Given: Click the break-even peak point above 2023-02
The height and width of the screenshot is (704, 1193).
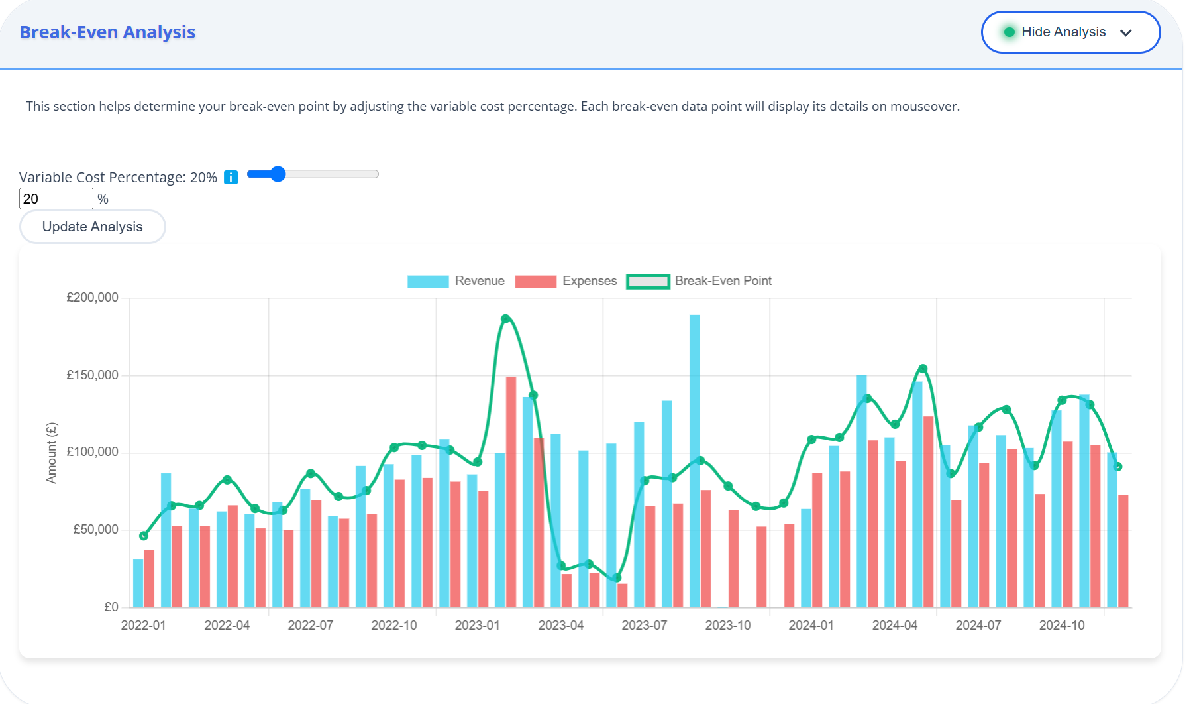Looking at the screenshot, I should coord(505,318).
